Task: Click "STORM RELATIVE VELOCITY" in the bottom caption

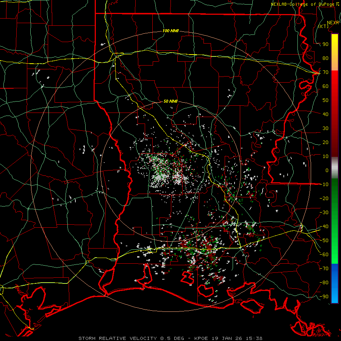Action: 117,338
